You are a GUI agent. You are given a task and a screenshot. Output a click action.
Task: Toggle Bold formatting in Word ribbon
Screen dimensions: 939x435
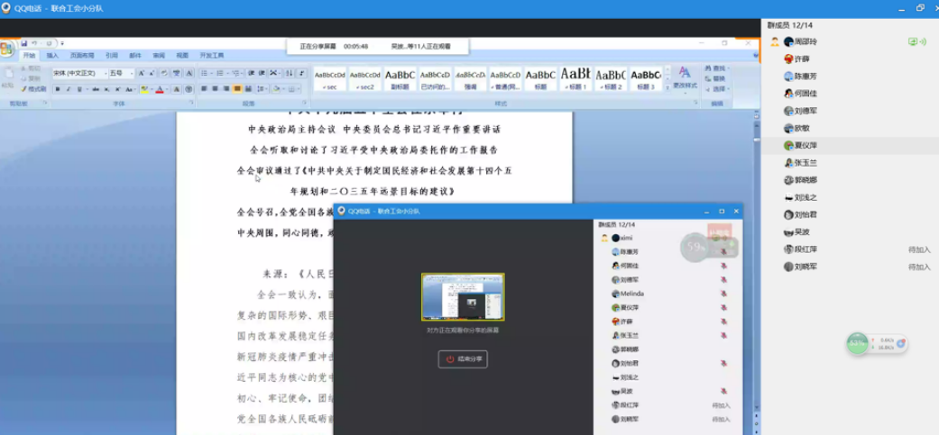[58, 89]
